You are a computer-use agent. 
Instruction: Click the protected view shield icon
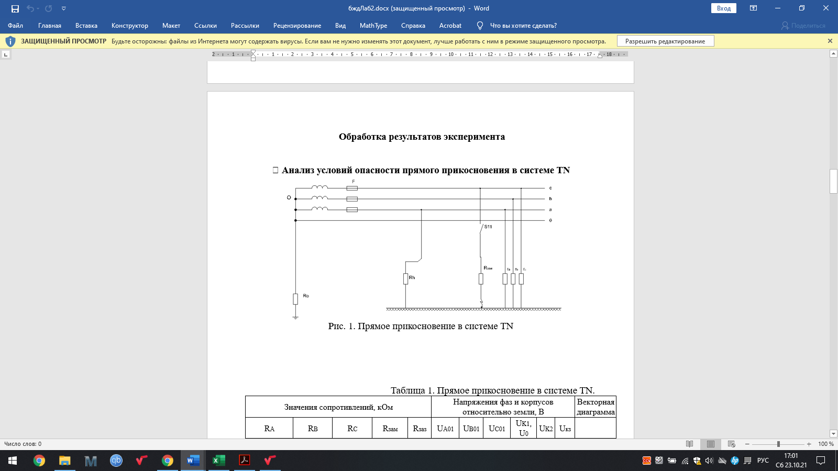[x=10, y=41]
